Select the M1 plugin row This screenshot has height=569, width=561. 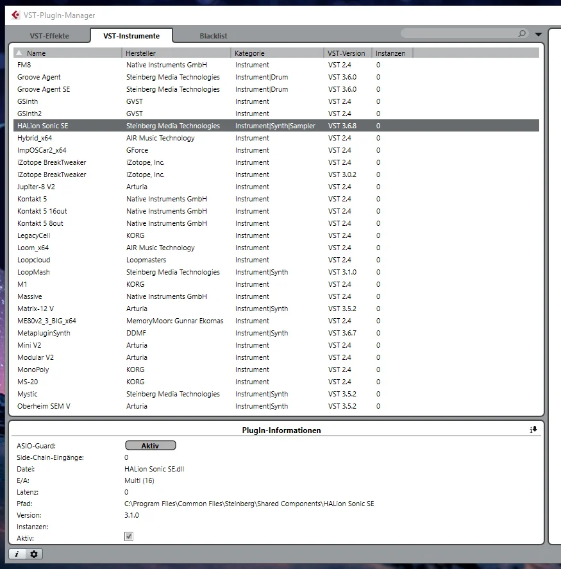(x=276, y=284)
